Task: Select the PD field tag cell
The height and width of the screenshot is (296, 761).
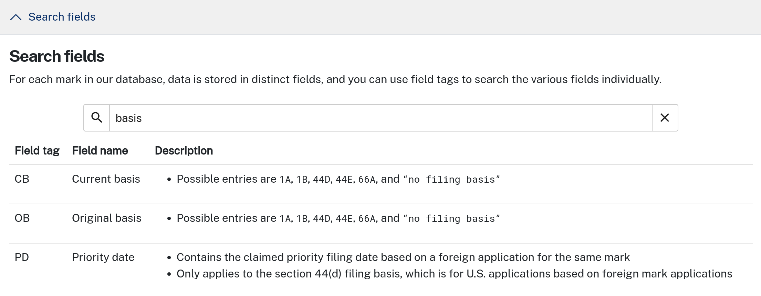Action: pos(22,257)
